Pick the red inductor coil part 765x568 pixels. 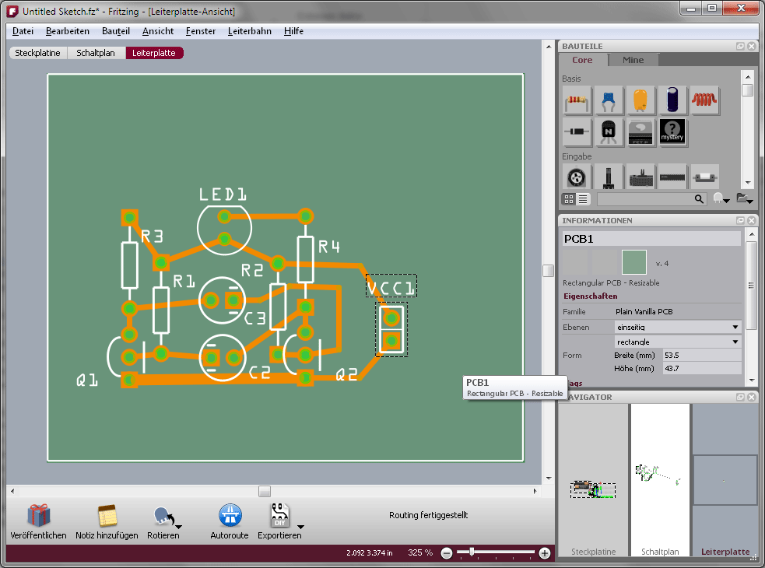[704, 100]
